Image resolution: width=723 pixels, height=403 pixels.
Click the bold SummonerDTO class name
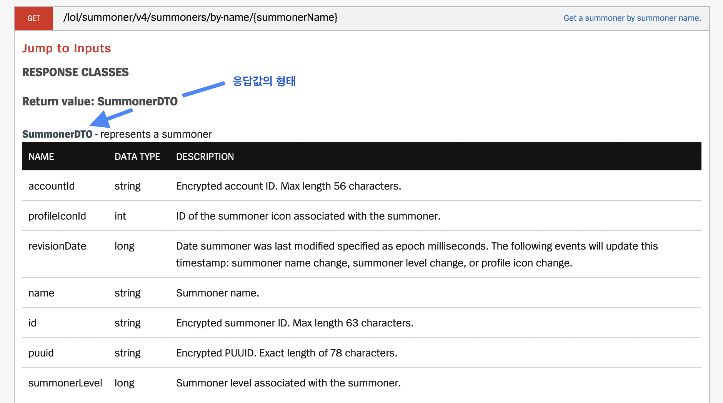[57, 134]
